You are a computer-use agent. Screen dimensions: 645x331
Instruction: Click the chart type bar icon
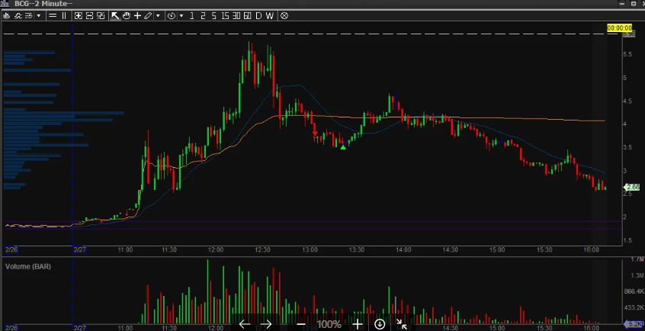point(7,16)
